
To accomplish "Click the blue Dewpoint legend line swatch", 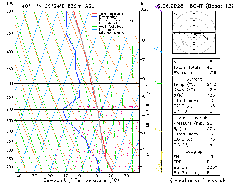I will click(95, 17).
